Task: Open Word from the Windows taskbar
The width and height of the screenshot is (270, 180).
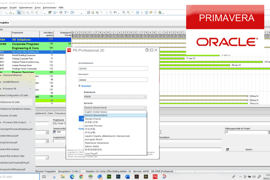Action: 127,177
